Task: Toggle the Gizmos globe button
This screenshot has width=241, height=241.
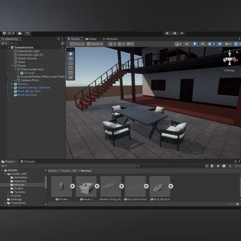Action: pyautogui.click(x=236, y=44)
